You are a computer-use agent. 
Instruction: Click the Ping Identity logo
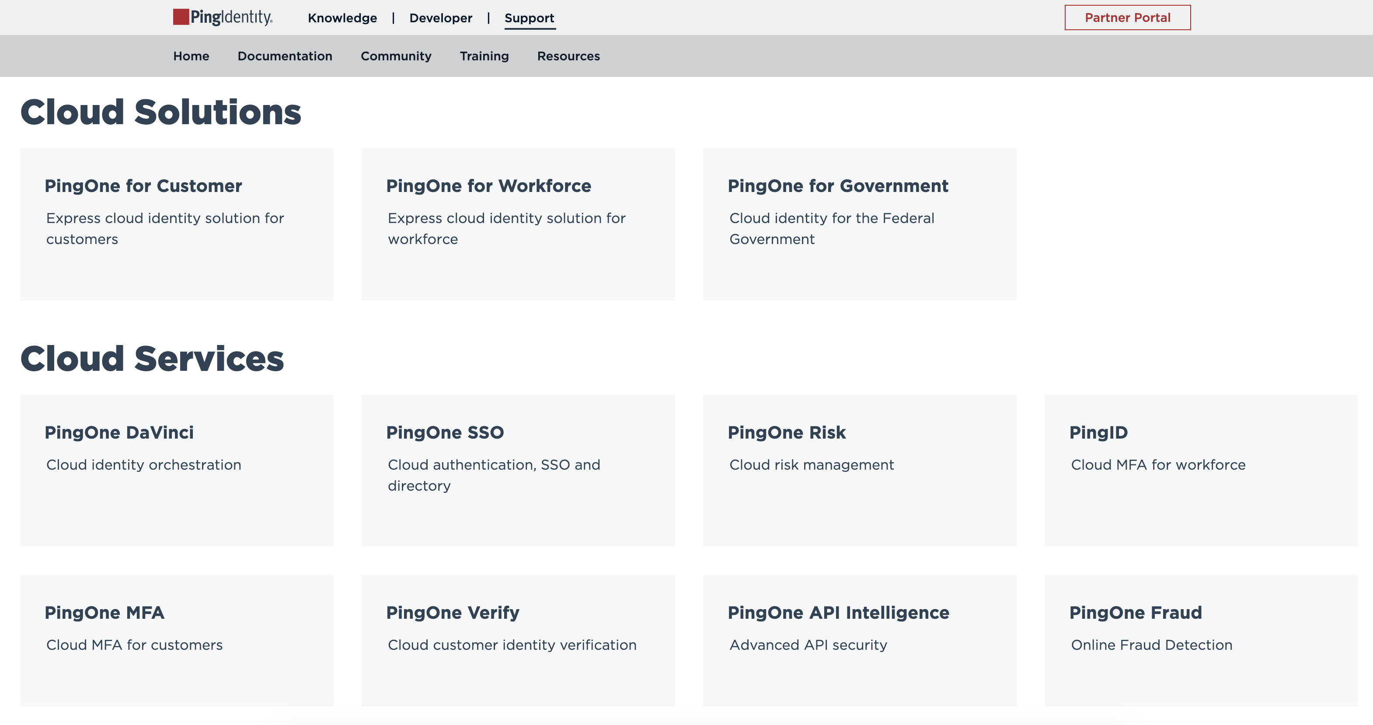(223, 17)
